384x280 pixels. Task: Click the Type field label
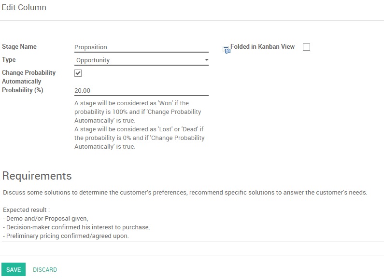9,60
